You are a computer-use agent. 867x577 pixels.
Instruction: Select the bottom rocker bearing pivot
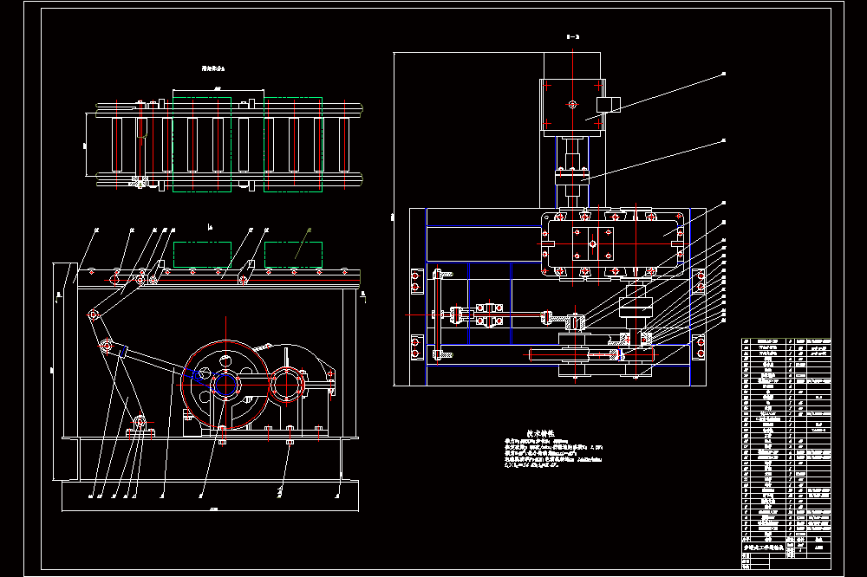[x=140, y=423]
